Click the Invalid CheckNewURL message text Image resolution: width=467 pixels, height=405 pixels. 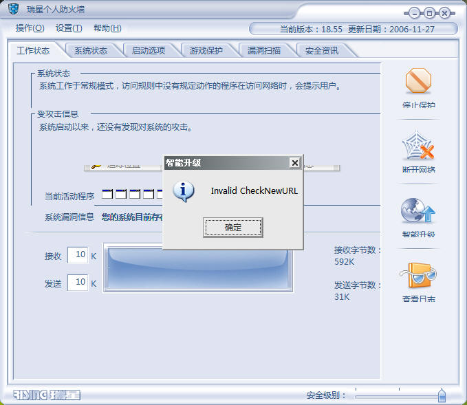[254, 191]
